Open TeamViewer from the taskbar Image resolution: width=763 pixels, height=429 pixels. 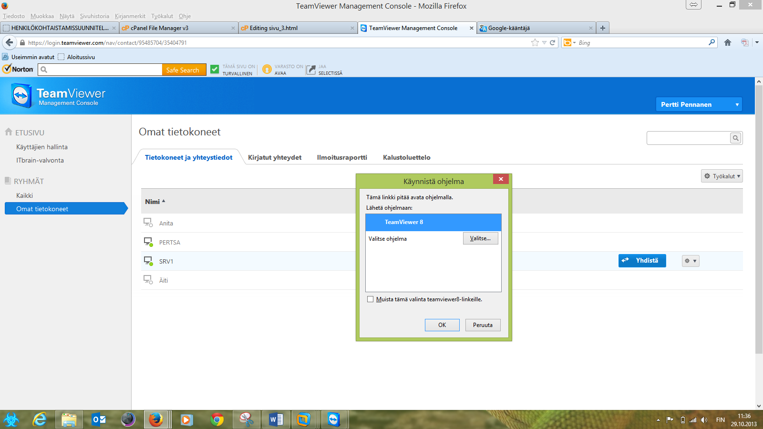coord(333,419)
